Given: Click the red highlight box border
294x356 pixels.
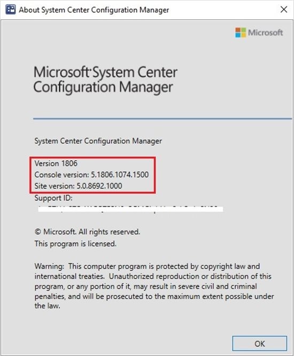Looking at the screenshot, I should (93, 157).
